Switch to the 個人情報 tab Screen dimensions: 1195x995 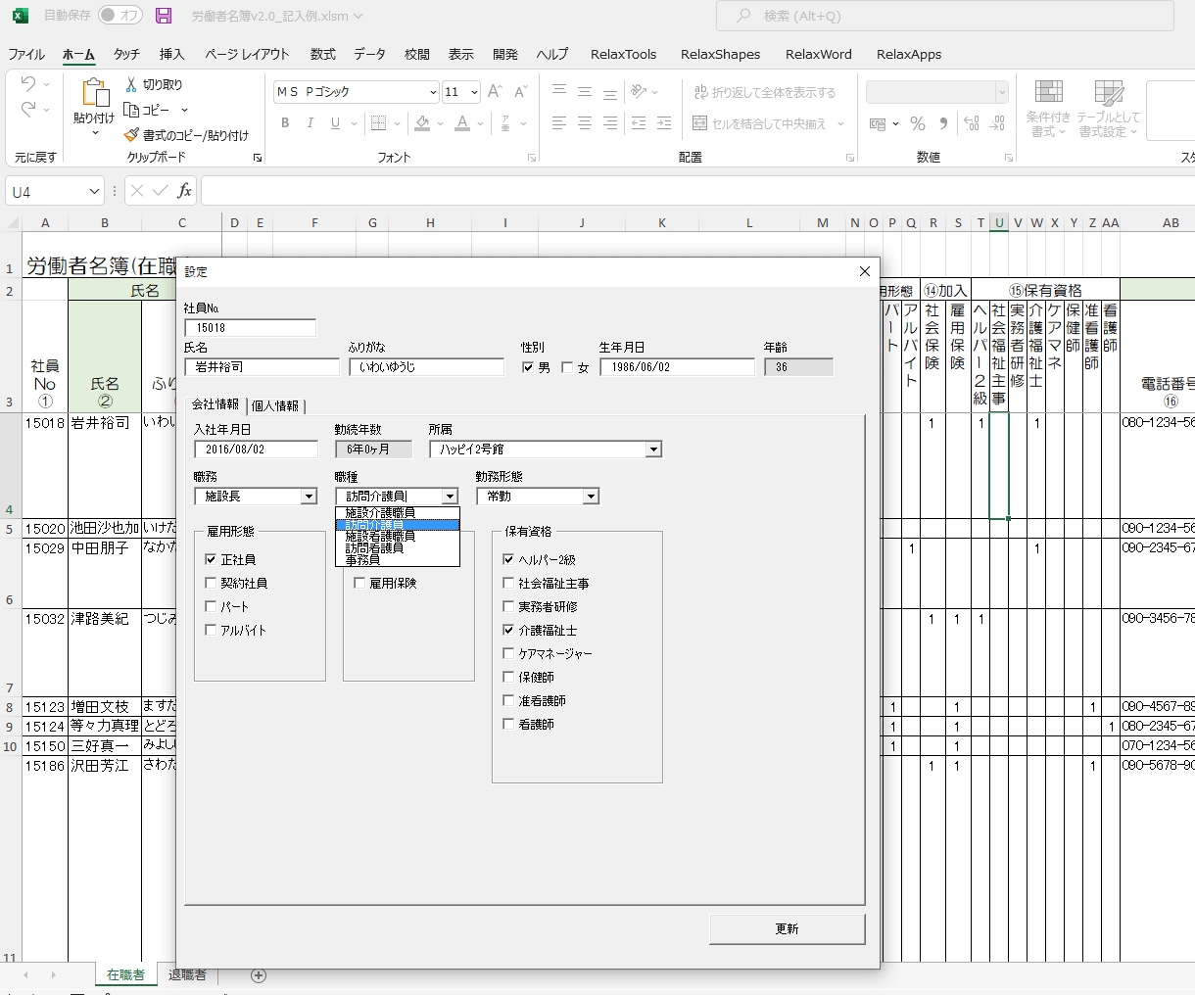click(275, 405)
